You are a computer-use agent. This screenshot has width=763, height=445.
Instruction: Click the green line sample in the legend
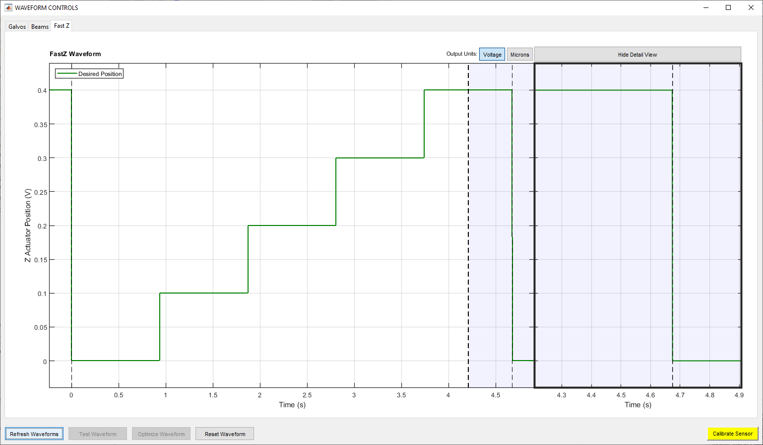coord(66,74)
